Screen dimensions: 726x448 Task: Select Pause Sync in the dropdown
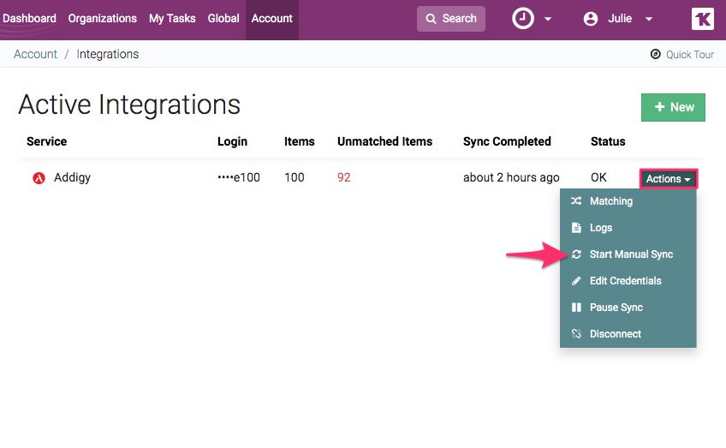pos(628,308)
